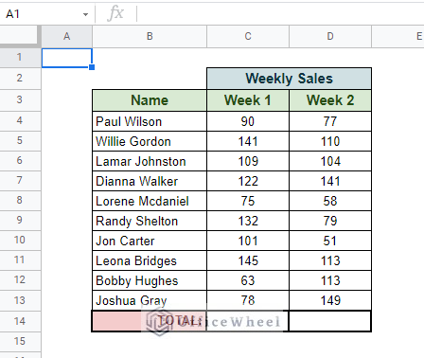Select row 10 header
This screenshot has height=358, width=424.
pyautogui.click(x=20, y=241)
